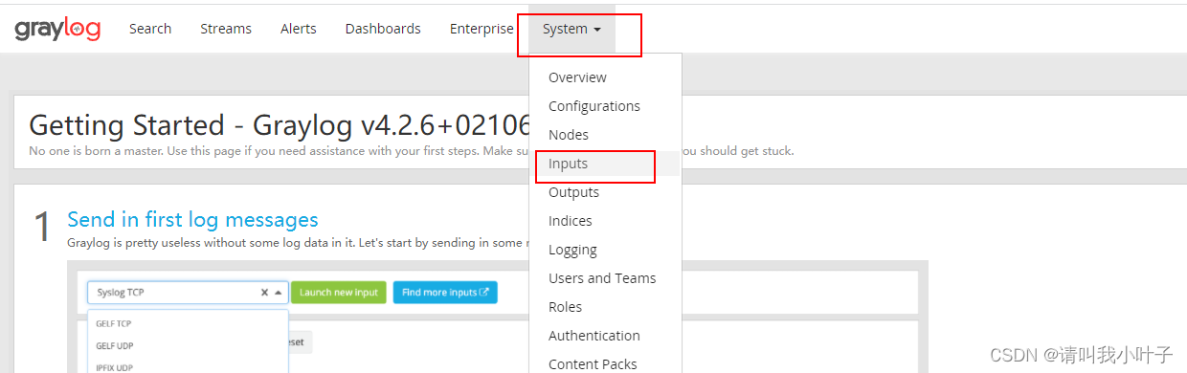Open the Search page

[x=150, y=29]
